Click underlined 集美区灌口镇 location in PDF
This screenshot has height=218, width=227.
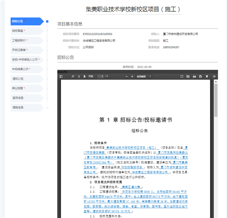coord(131,187)
